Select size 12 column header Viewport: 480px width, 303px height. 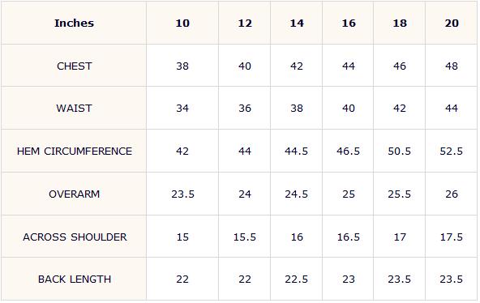[x=245, y=23]
